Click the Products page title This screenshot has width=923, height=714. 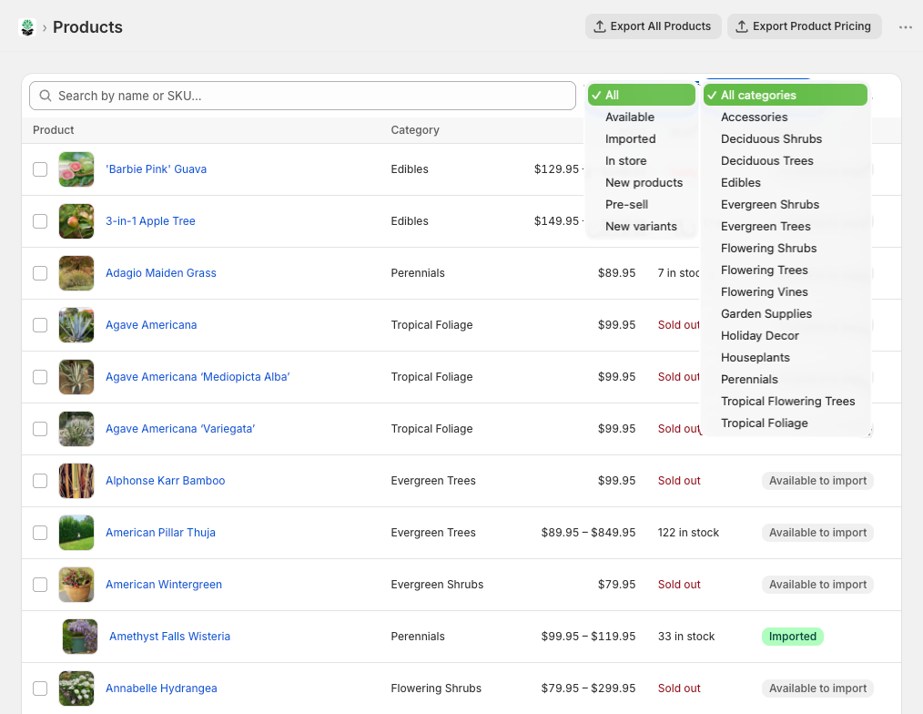[87, 27]
